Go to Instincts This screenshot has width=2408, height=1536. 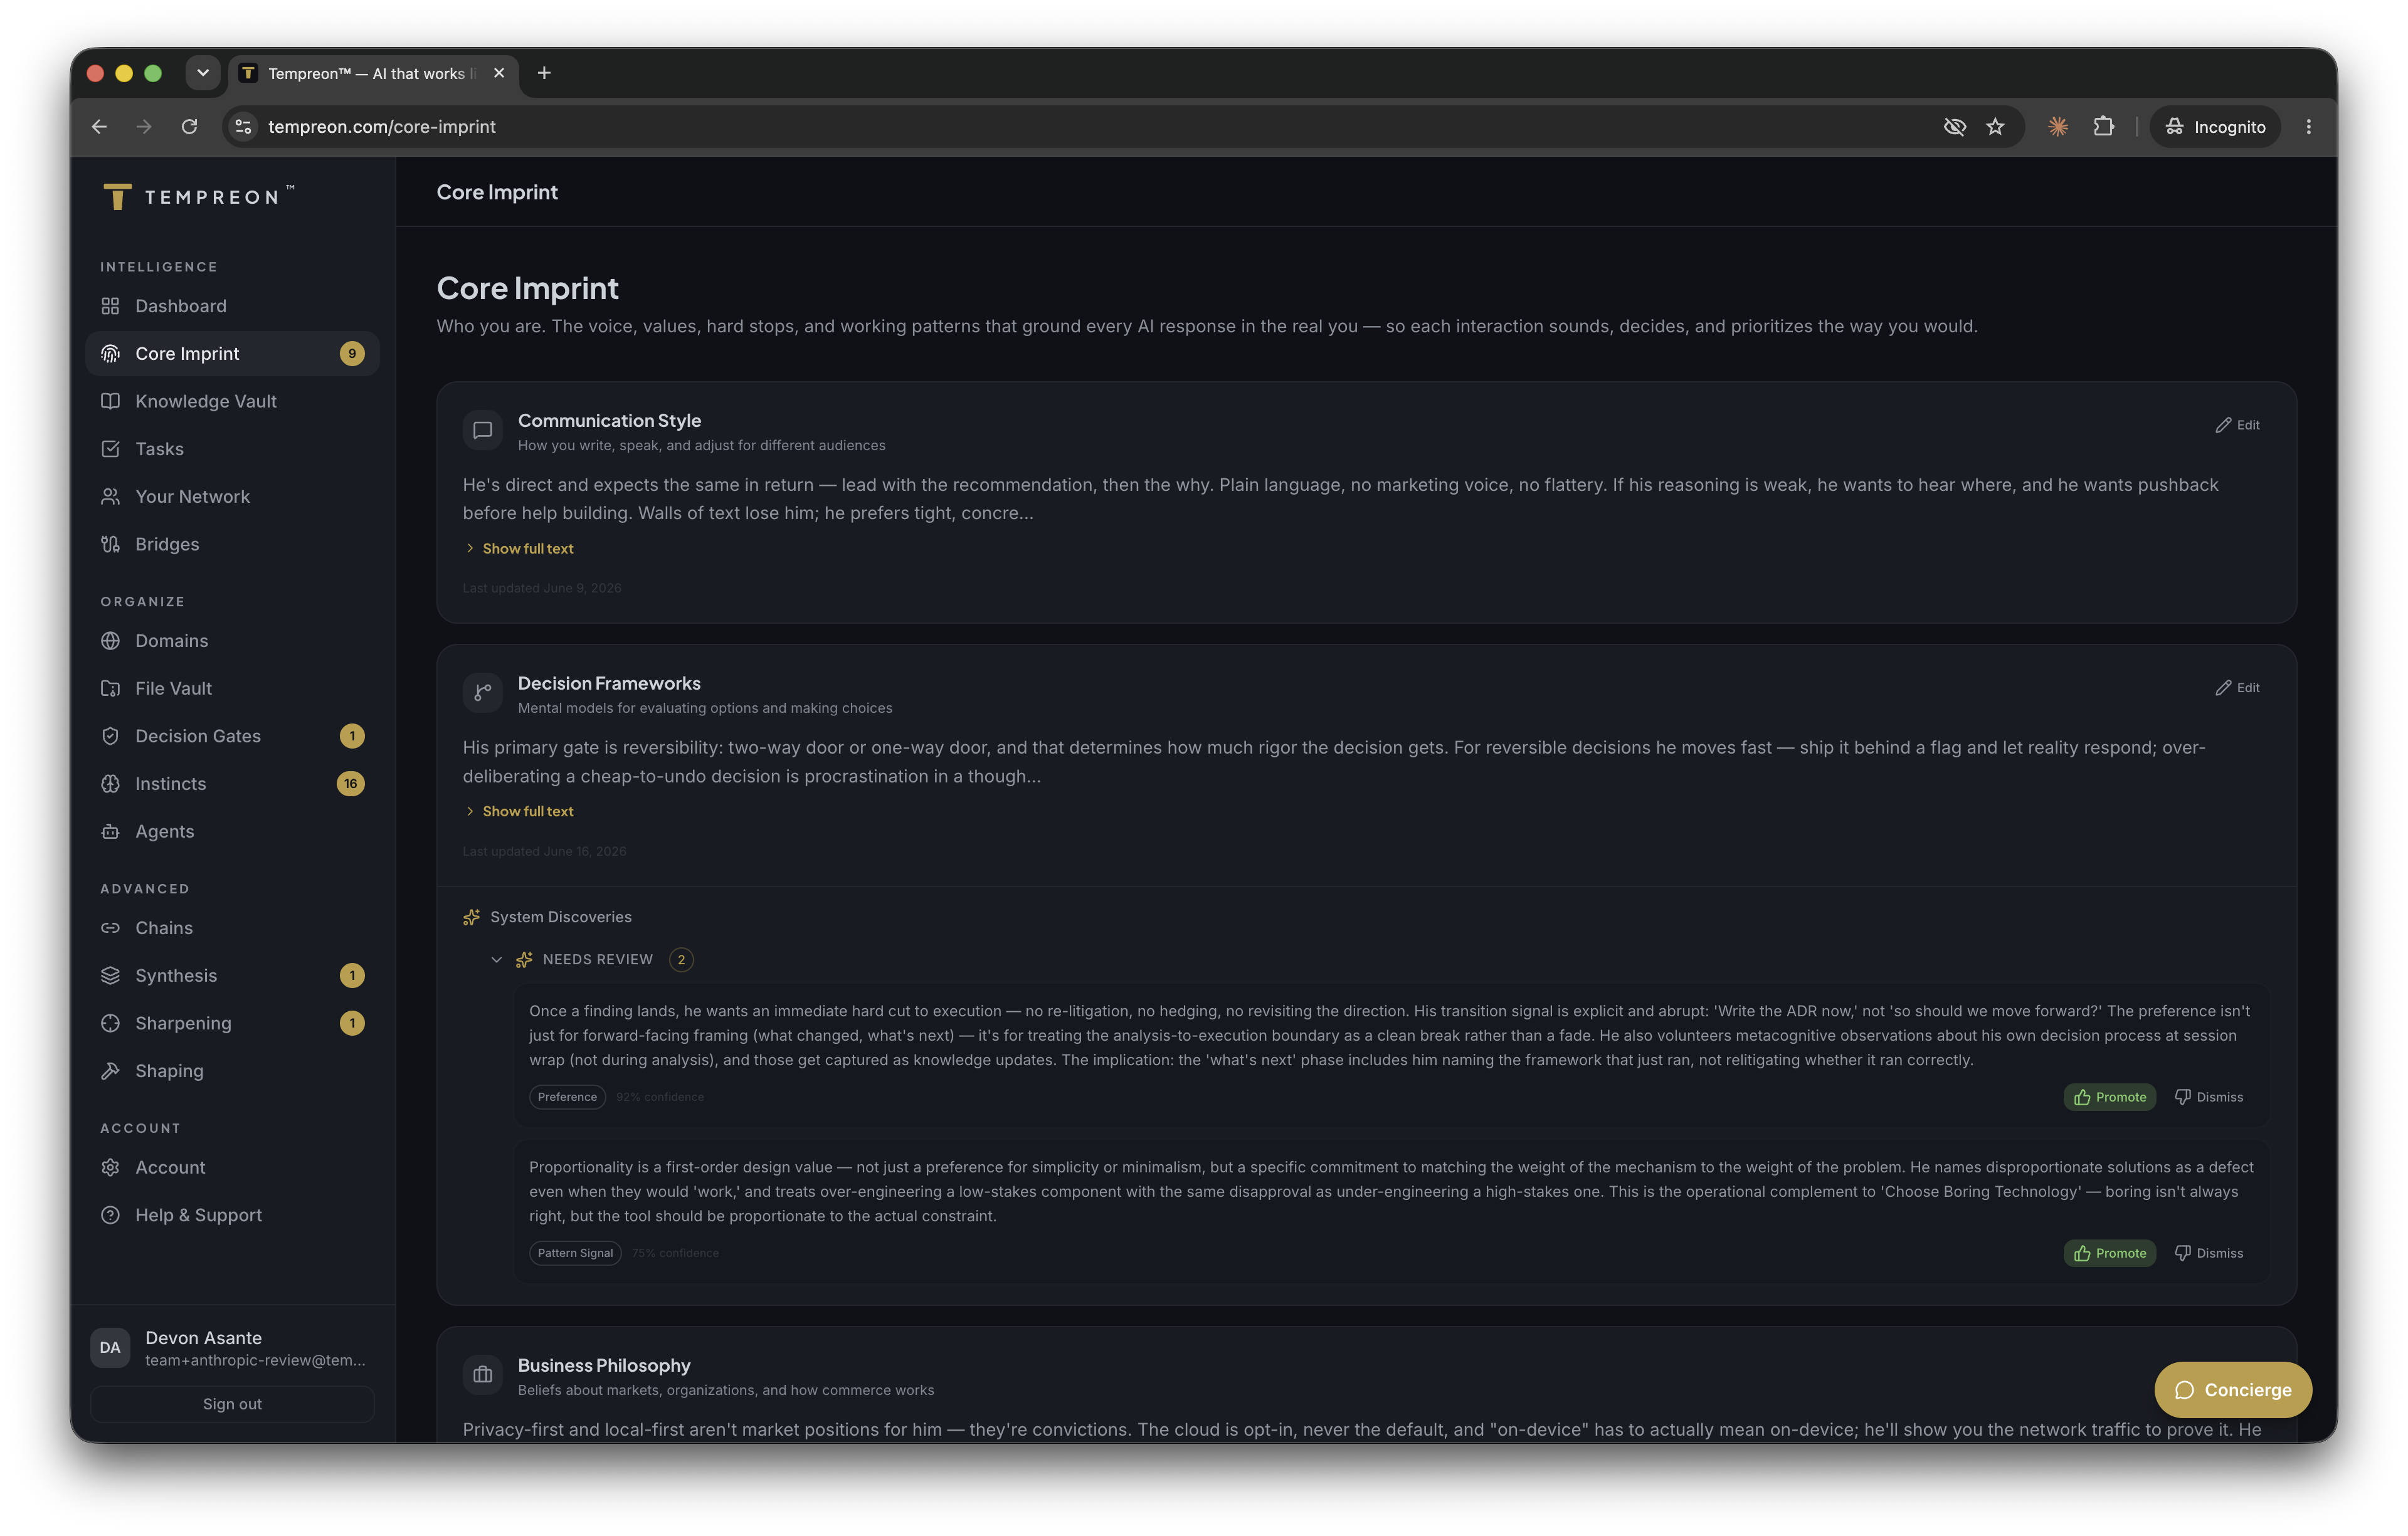[232, 784]
